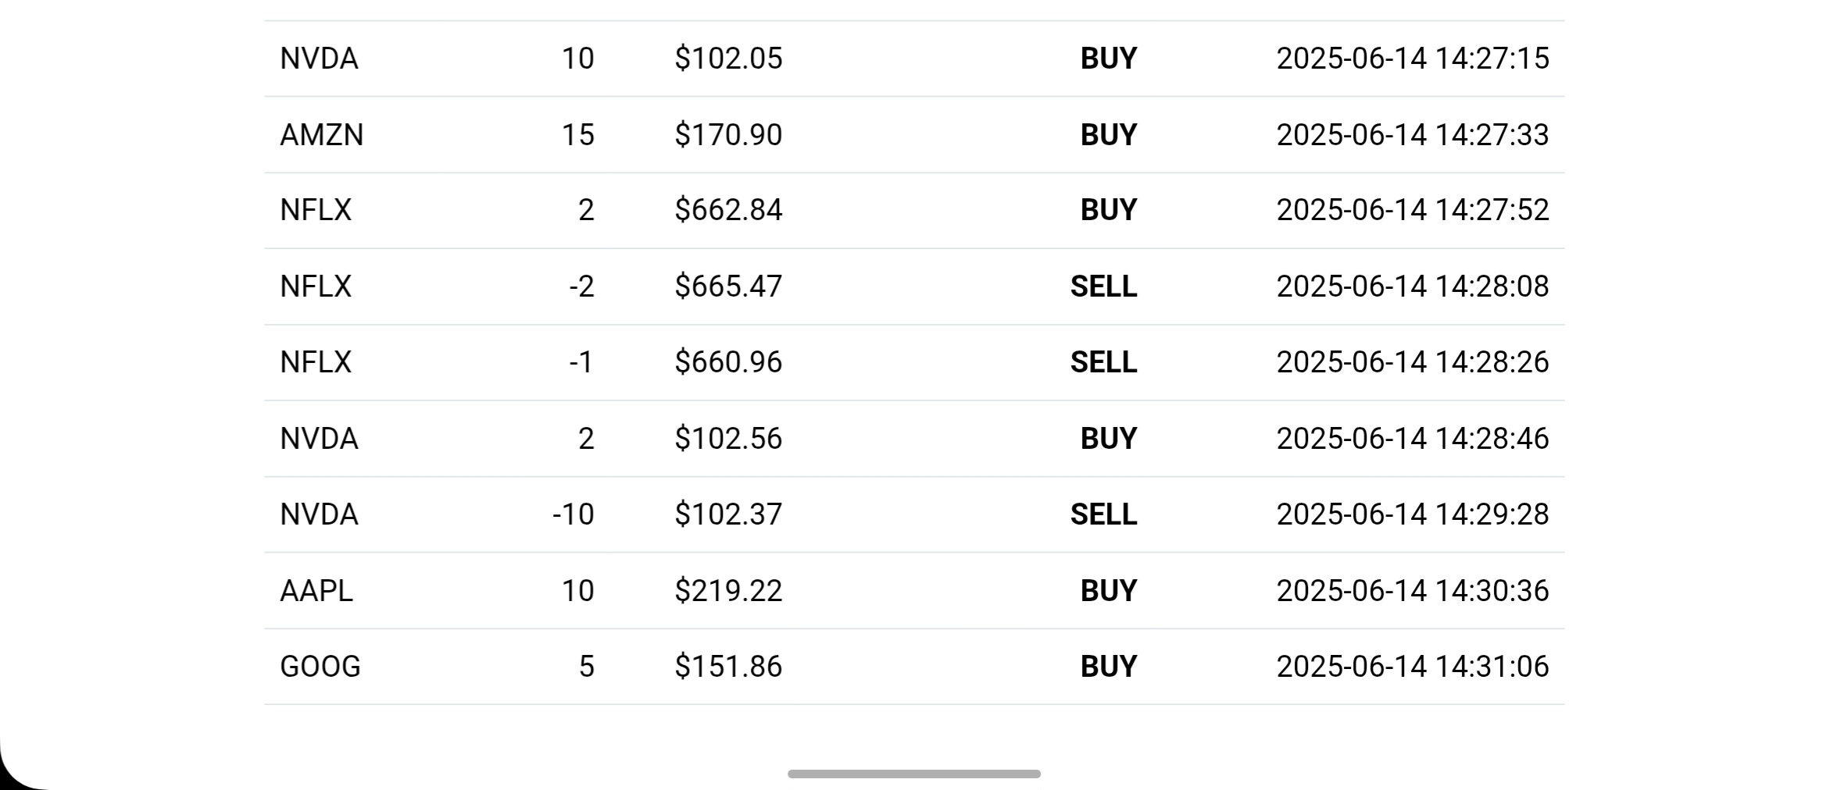
Task: Tap the $102.56 price cell
Action: tap(728, 439)
